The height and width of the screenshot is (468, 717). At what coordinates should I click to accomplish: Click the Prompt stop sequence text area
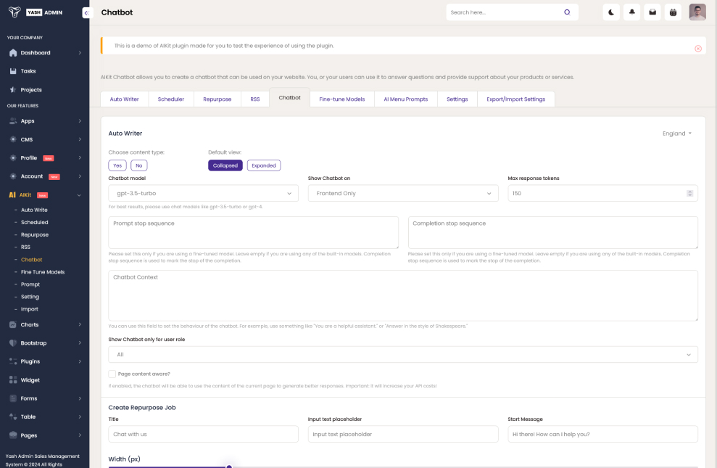pos(253,232)
